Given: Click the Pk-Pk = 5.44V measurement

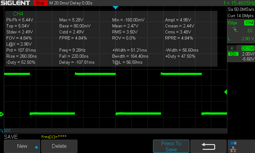Looking at the screenshot, I should point(20,20).
